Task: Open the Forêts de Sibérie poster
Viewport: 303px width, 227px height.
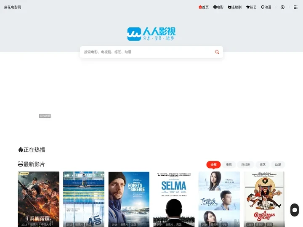Action: [129, 199]
